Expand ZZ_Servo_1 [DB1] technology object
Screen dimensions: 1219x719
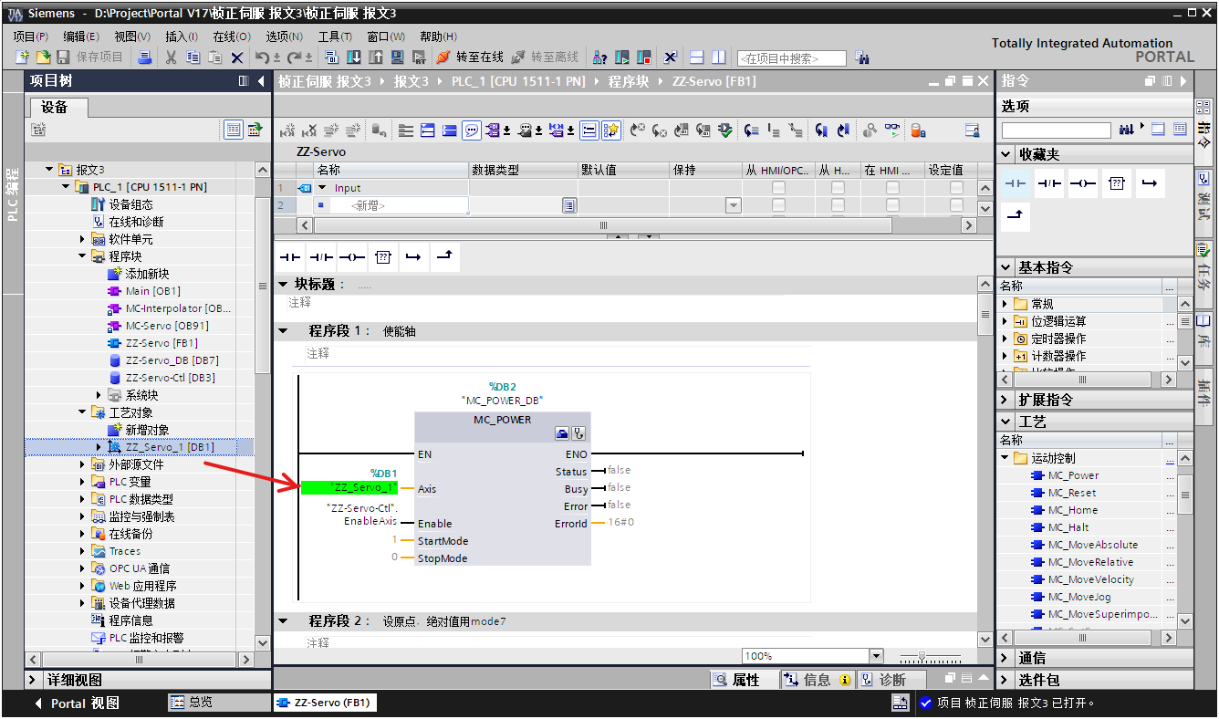point(99,447)
